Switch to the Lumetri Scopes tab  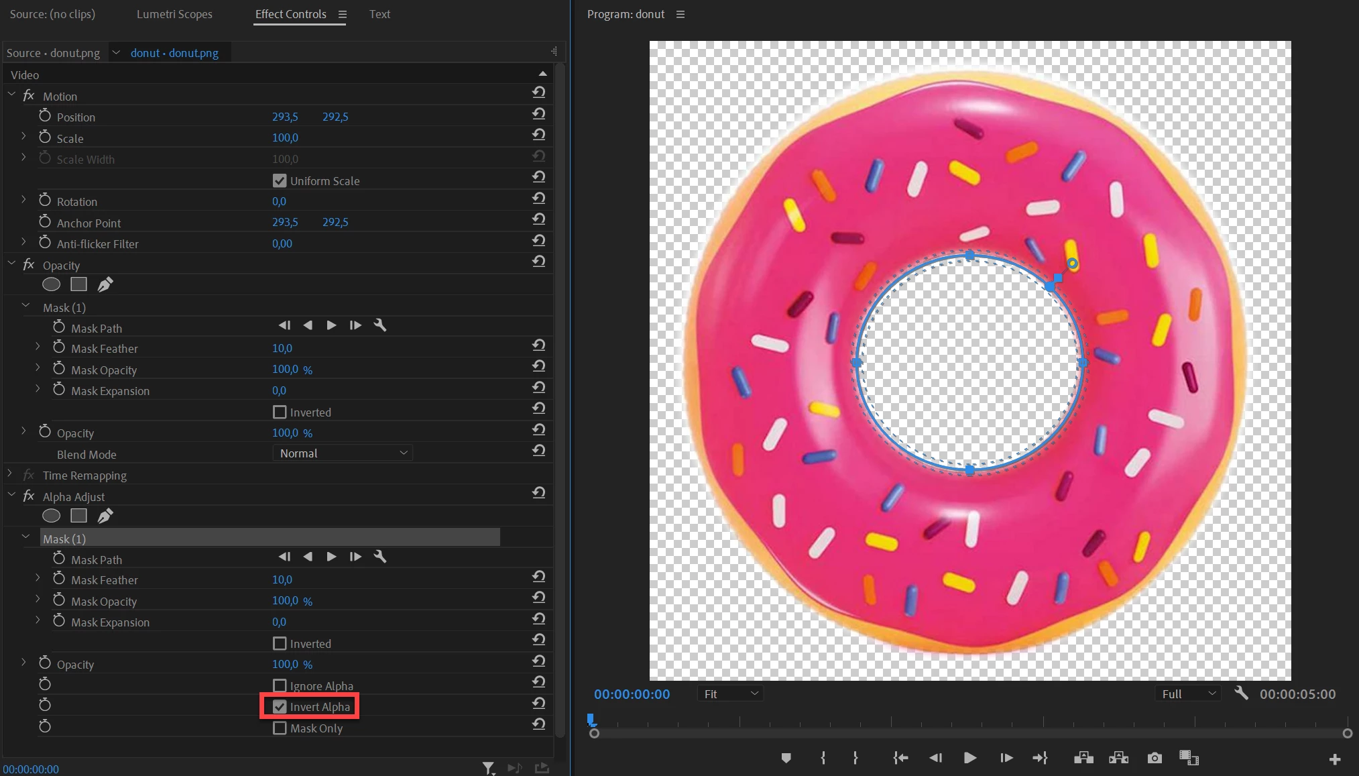tap(174, 14)
